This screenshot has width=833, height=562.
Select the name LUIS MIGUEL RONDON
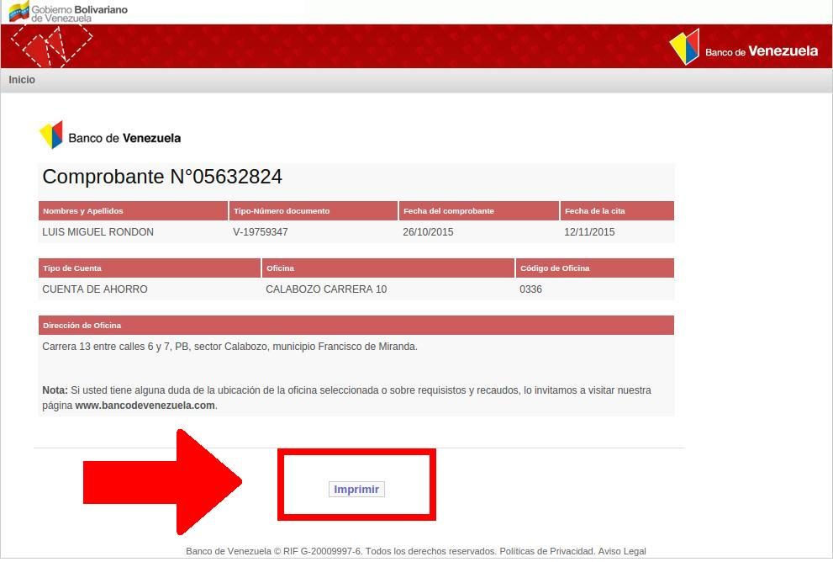pyautogui.click(x=98, y=232)
